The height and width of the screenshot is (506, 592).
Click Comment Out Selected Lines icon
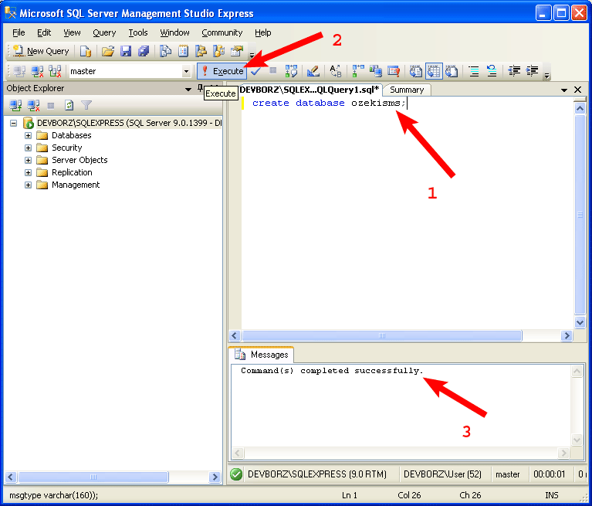474,71
